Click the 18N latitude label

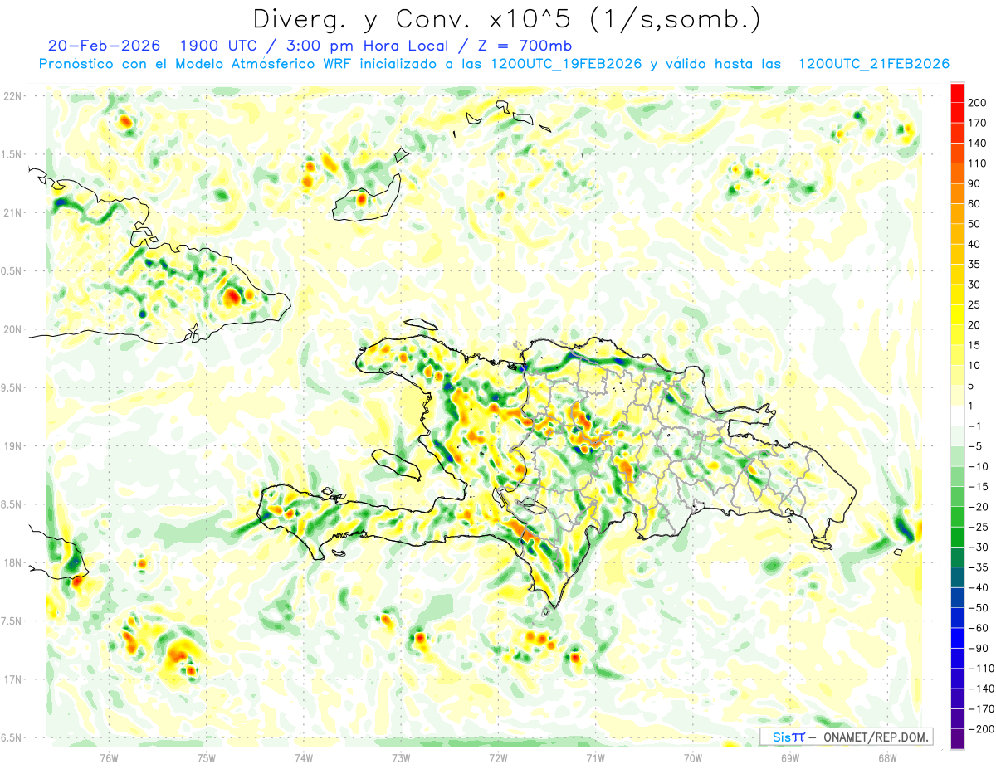[x=14, y=562]
